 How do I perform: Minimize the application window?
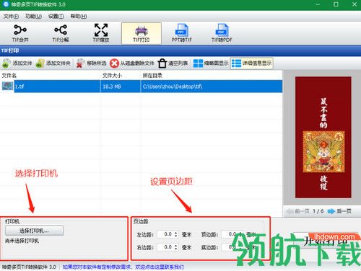click(318, 4)
